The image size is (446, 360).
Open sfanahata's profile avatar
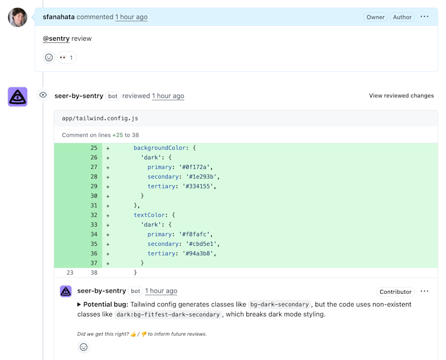tap(18, 17)
